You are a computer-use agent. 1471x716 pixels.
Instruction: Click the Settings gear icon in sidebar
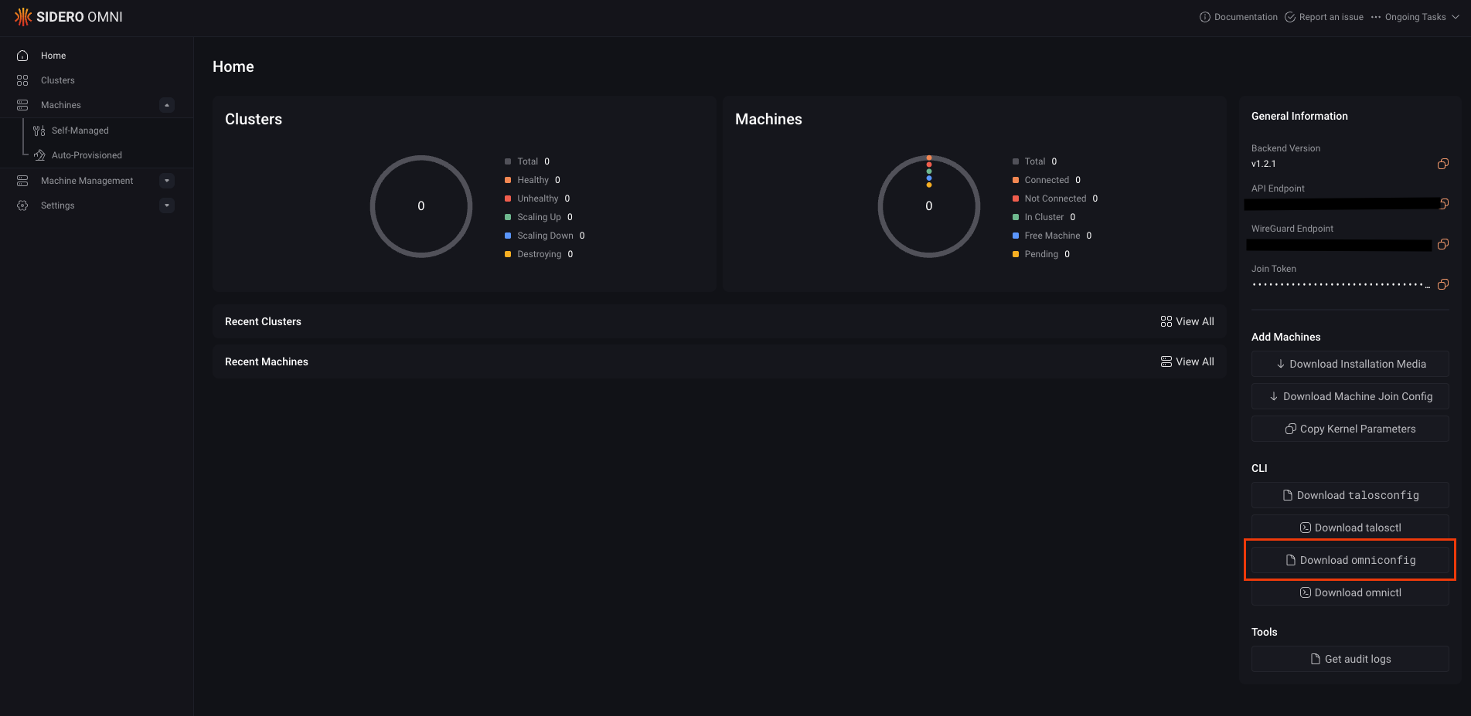point(22,205)
